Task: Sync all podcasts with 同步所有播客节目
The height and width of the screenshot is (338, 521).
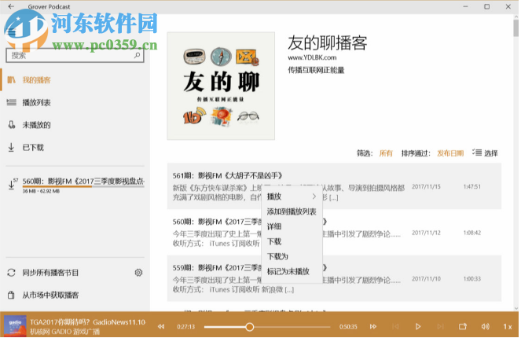Action: [x=50, y=273]
